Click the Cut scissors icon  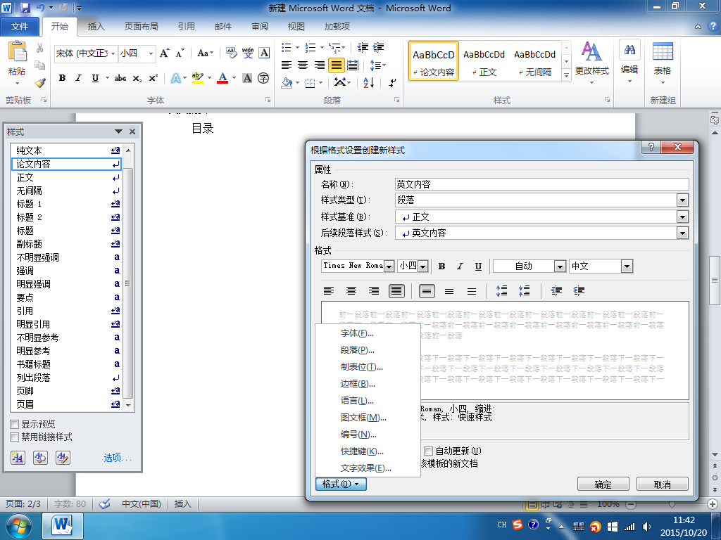40,48
